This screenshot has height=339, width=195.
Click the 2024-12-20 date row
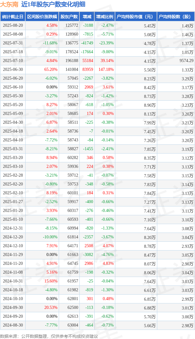point(97,237)
